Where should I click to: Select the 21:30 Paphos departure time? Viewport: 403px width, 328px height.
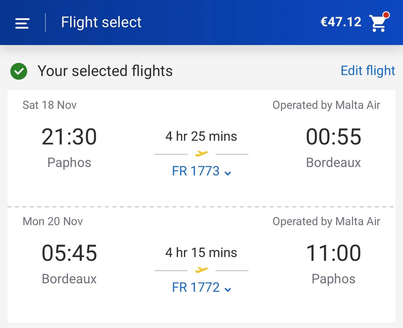pyautogui.click(x=69, y=137)
